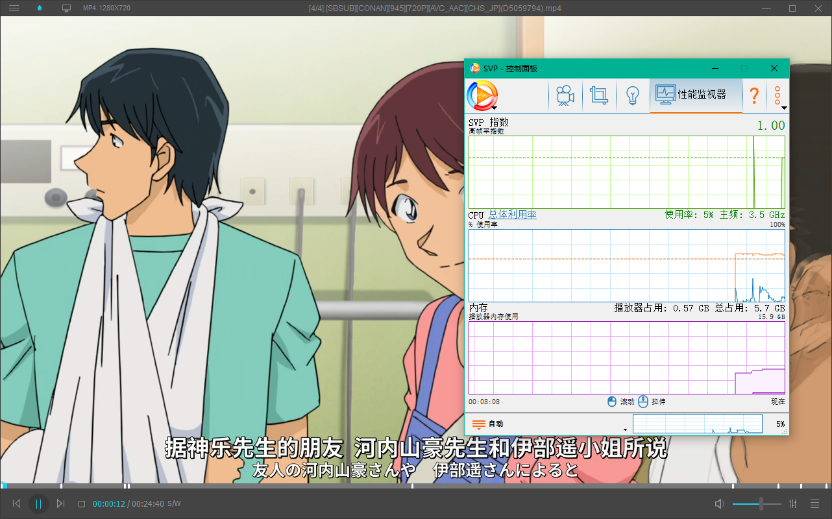
Task: Open the audio equalizer settings icon
Action: (x=793, y=503)
